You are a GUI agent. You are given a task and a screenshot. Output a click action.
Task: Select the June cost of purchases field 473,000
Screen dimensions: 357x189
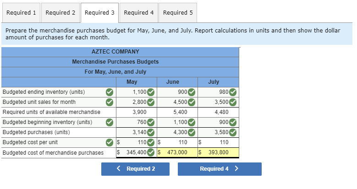177,152
